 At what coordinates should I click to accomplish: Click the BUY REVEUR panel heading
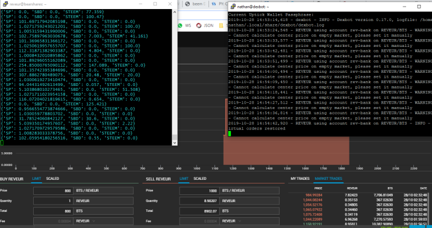tap(12, 179)
